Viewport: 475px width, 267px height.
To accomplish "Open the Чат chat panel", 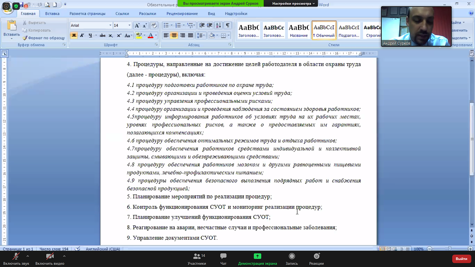I will point(223,259).
